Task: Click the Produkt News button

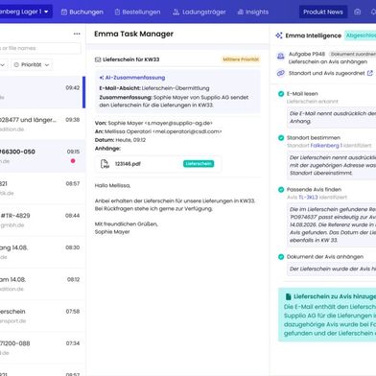Action: pos(323,12)
